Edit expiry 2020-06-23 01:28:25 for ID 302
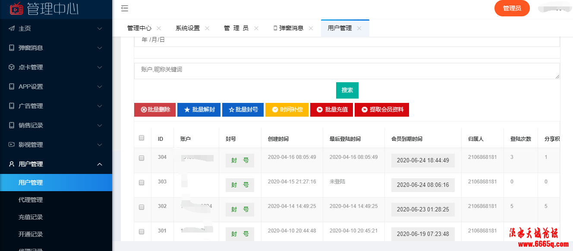The image size is (573, 251). (x=423, y=209)
